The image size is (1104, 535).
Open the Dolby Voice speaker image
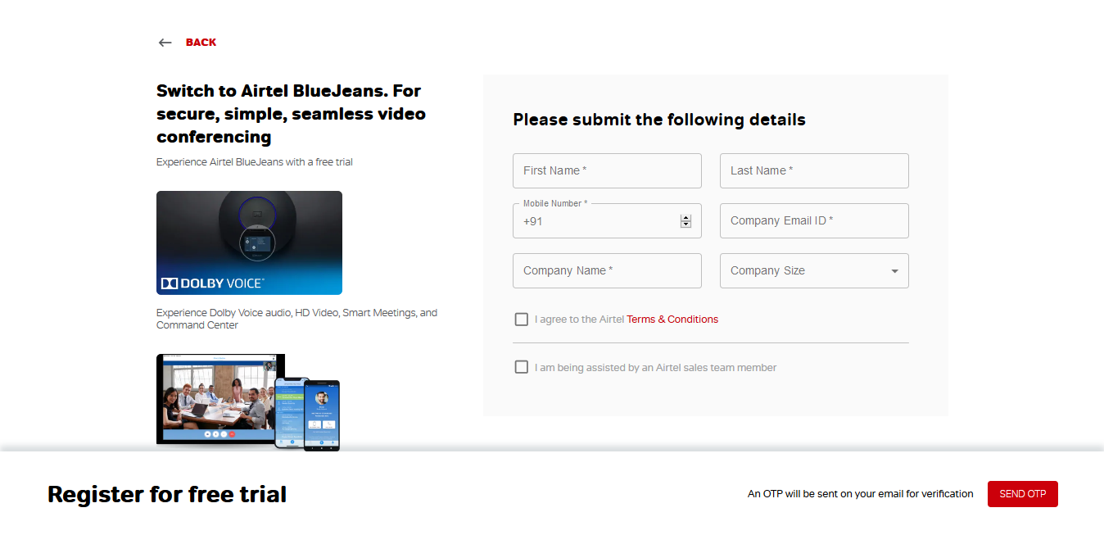coord(249,243)
